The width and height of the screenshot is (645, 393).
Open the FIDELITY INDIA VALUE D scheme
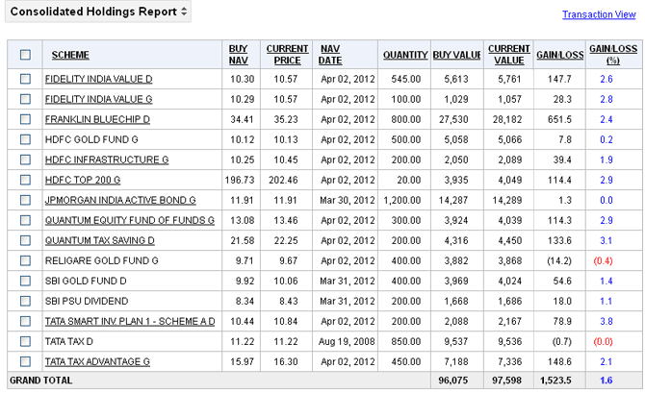(99, 79)
